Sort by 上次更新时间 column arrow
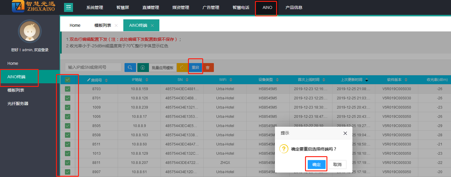This screenshot has width=451, height=177. tap(366, 80)
